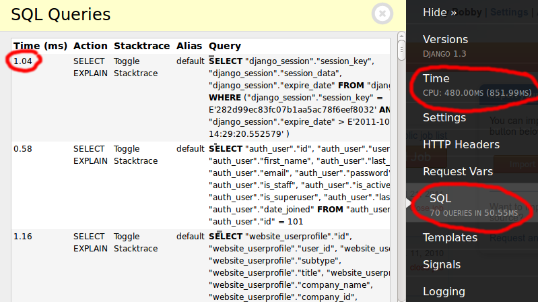
Task: Toggle Stacktrace for django_session query
Action: pos(135,67)
